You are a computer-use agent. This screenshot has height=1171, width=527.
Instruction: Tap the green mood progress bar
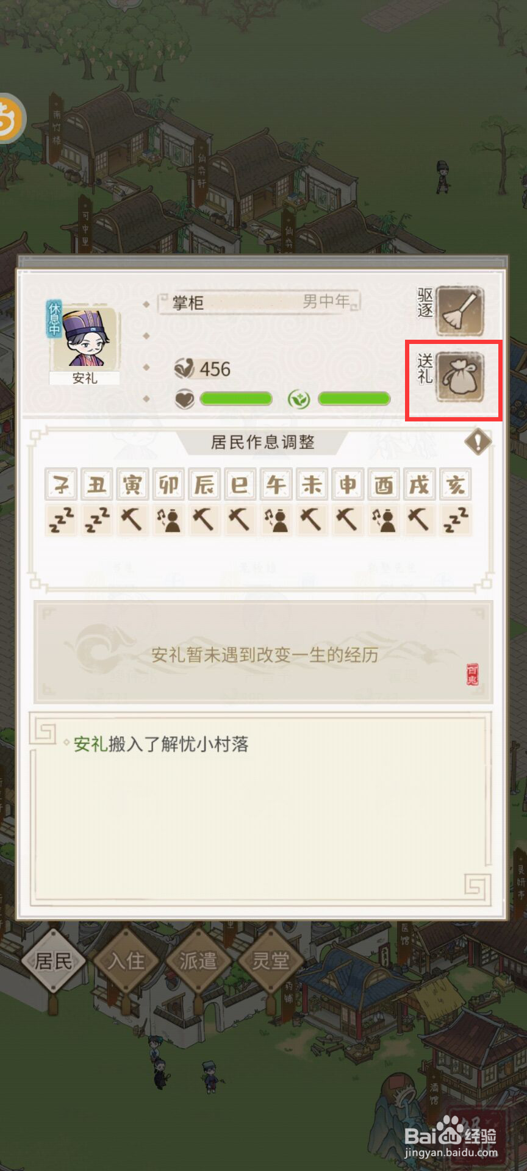(x=236, y=399)
